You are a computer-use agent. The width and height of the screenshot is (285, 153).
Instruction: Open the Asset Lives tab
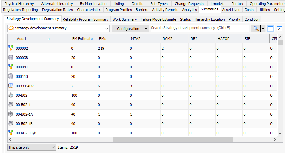[x=231, y=10]
